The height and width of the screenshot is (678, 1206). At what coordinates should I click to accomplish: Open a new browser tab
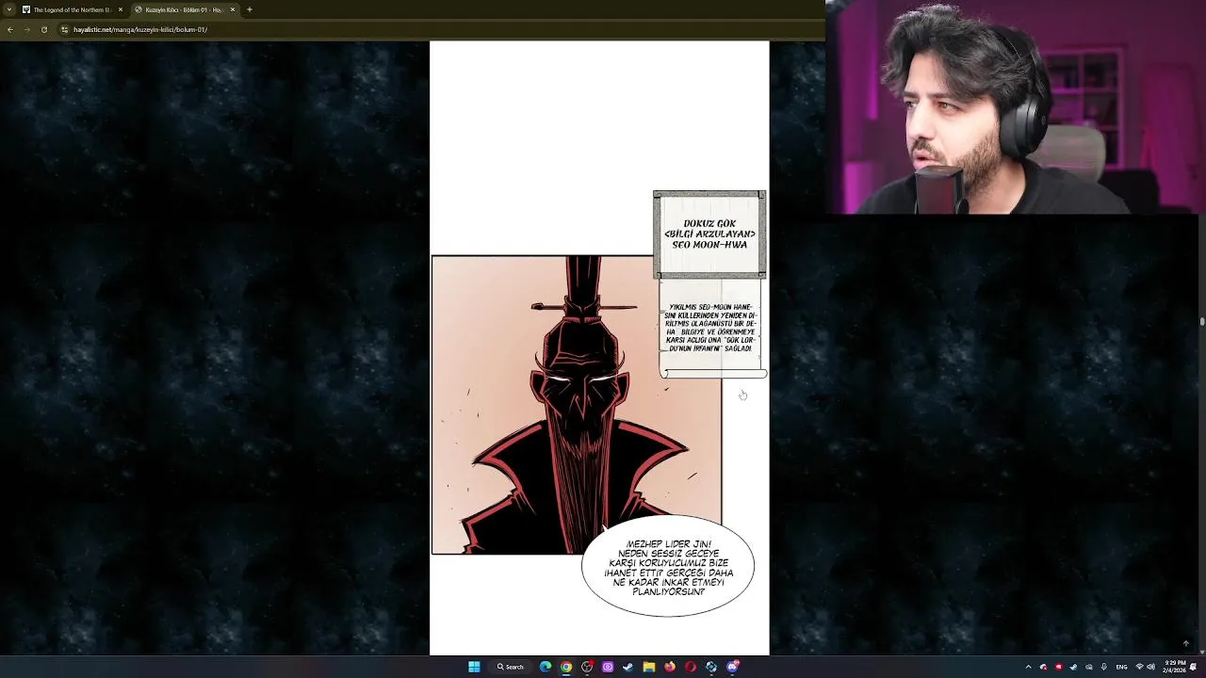point(250,9)
